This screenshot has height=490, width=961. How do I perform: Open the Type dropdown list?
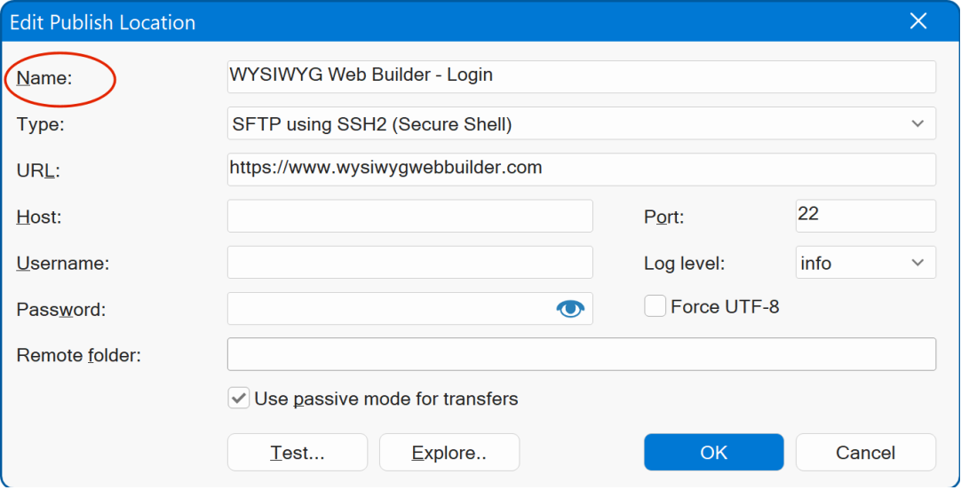pyautogui.click(x=917, y=124)
